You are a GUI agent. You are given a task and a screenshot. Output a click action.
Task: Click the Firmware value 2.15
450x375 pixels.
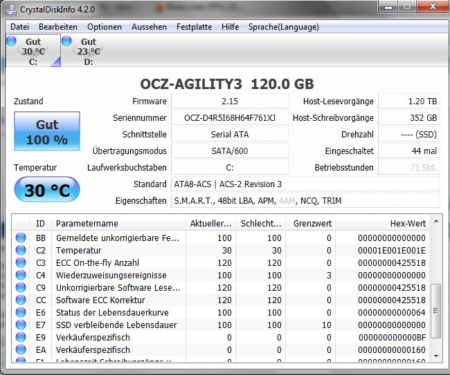(230, 101)
